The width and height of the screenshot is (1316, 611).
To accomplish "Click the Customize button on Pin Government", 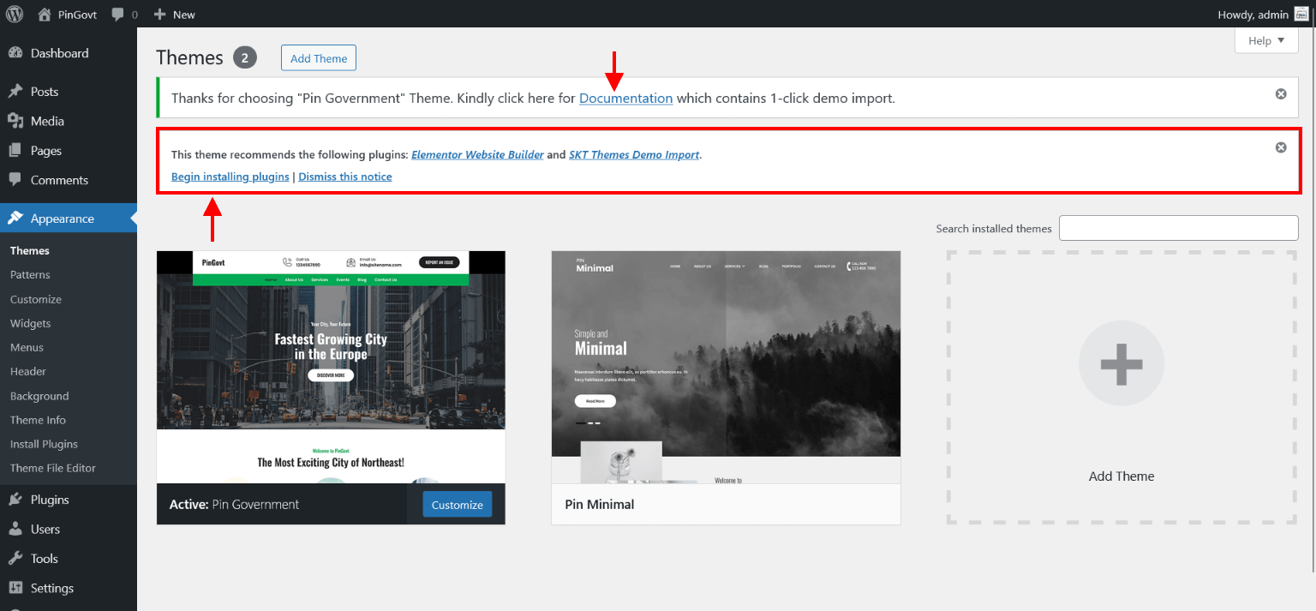I will point(457,505).
